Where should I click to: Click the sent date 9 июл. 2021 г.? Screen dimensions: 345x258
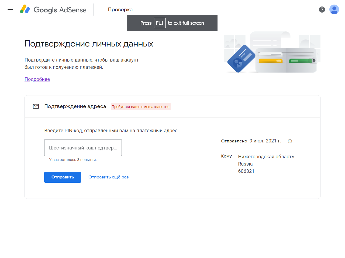click(265, 141)
